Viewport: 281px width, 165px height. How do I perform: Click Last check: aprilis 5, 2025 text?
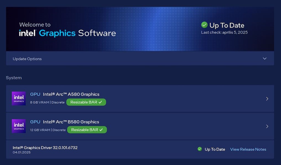click(x=224, y=32)
